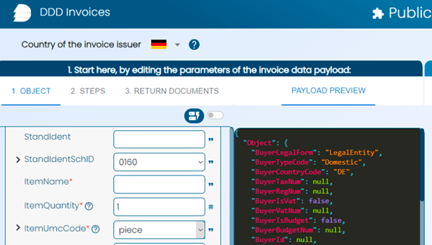Expand the StandIdentSchID row chevron

18,160
